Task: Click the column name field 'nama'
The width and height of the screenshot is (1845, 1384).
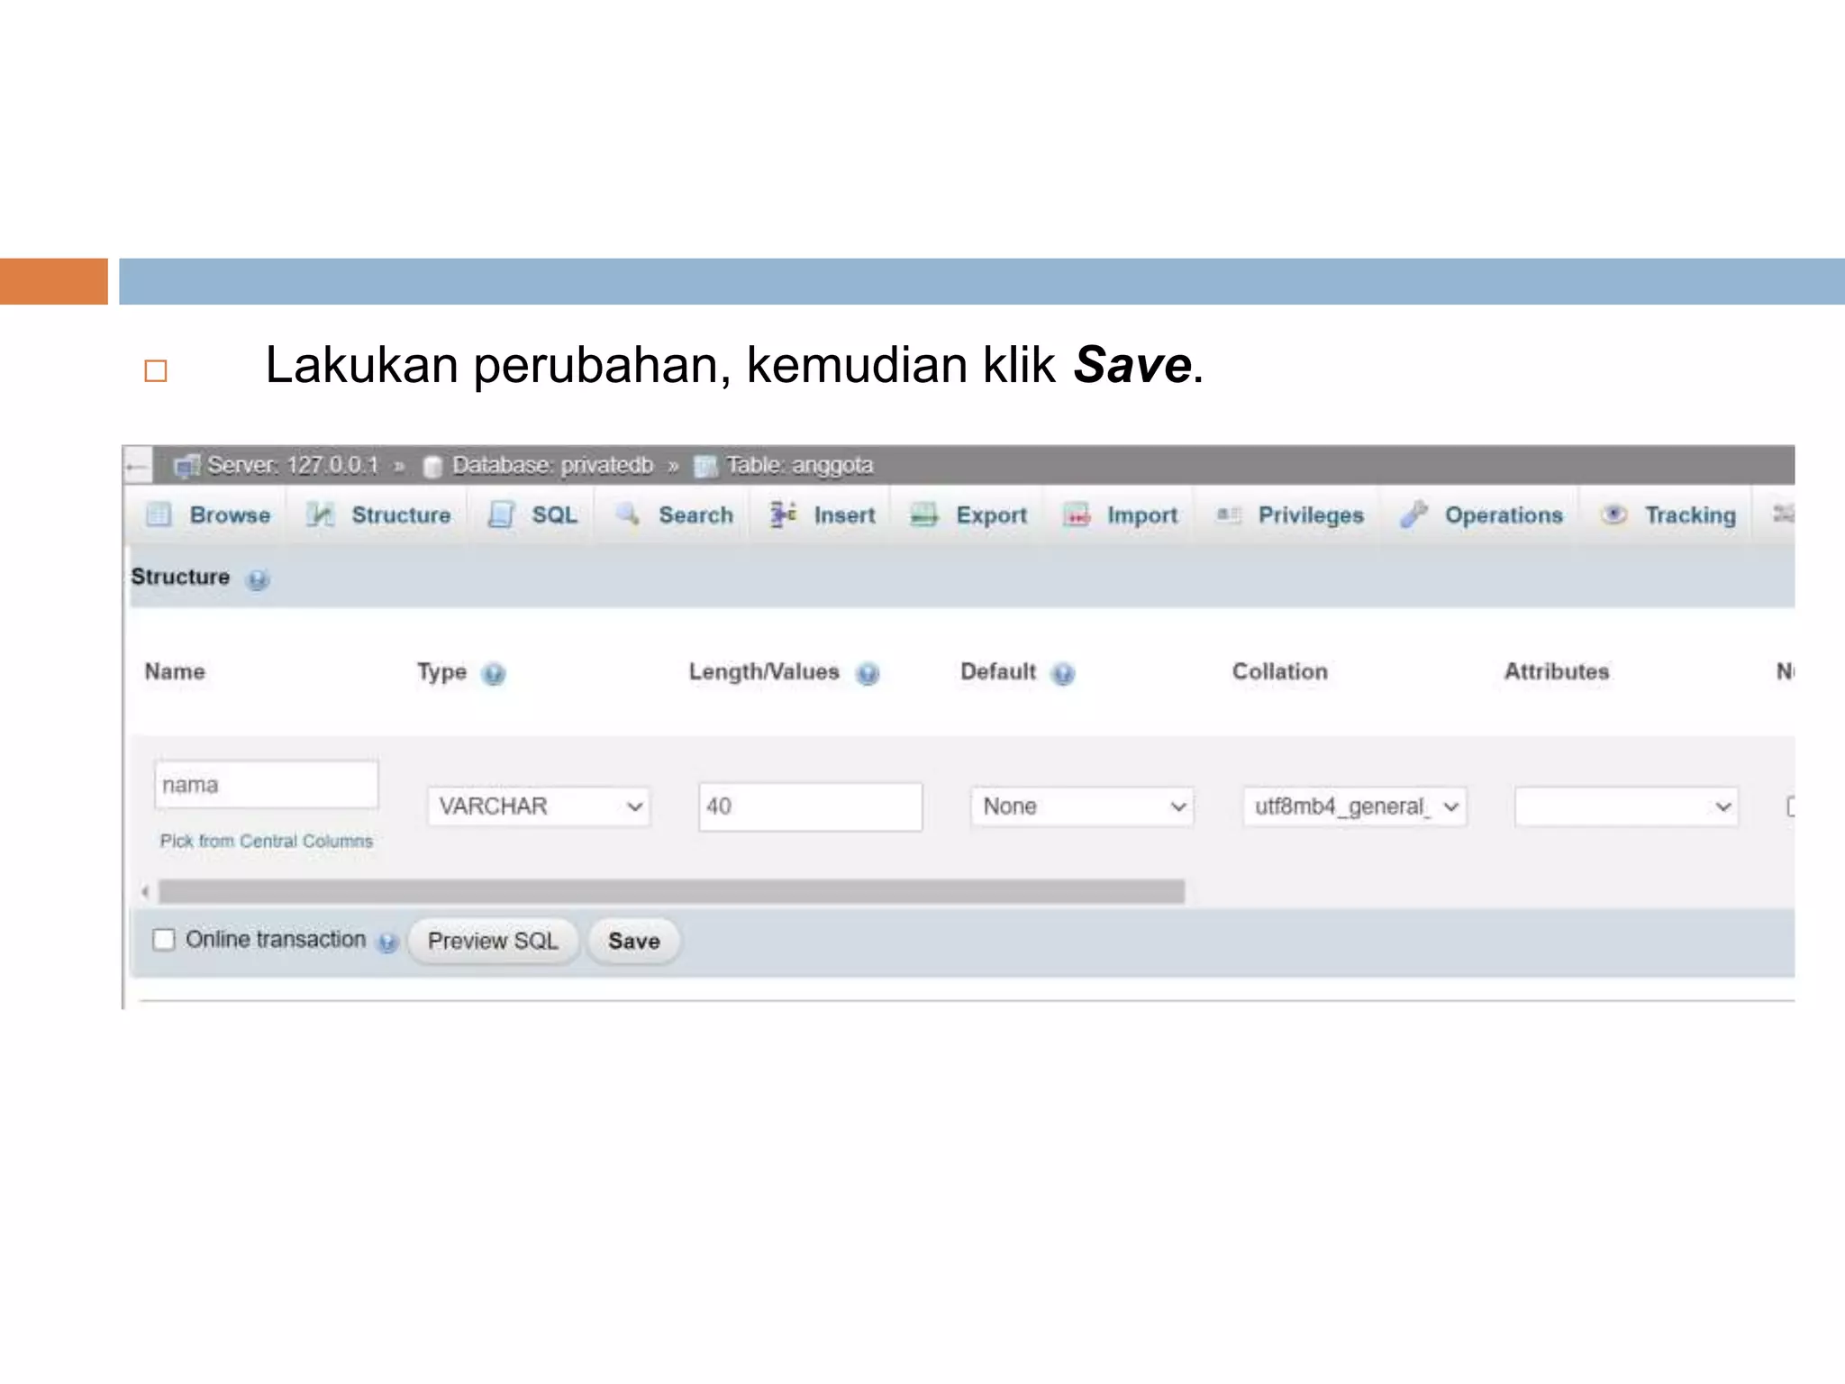Action: click(x=267, y=785)
